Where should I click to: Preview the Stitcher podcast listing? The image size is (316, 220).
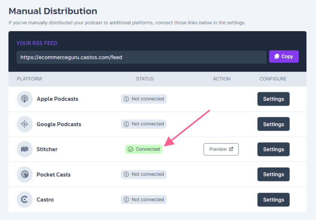(x=221, y=149)
